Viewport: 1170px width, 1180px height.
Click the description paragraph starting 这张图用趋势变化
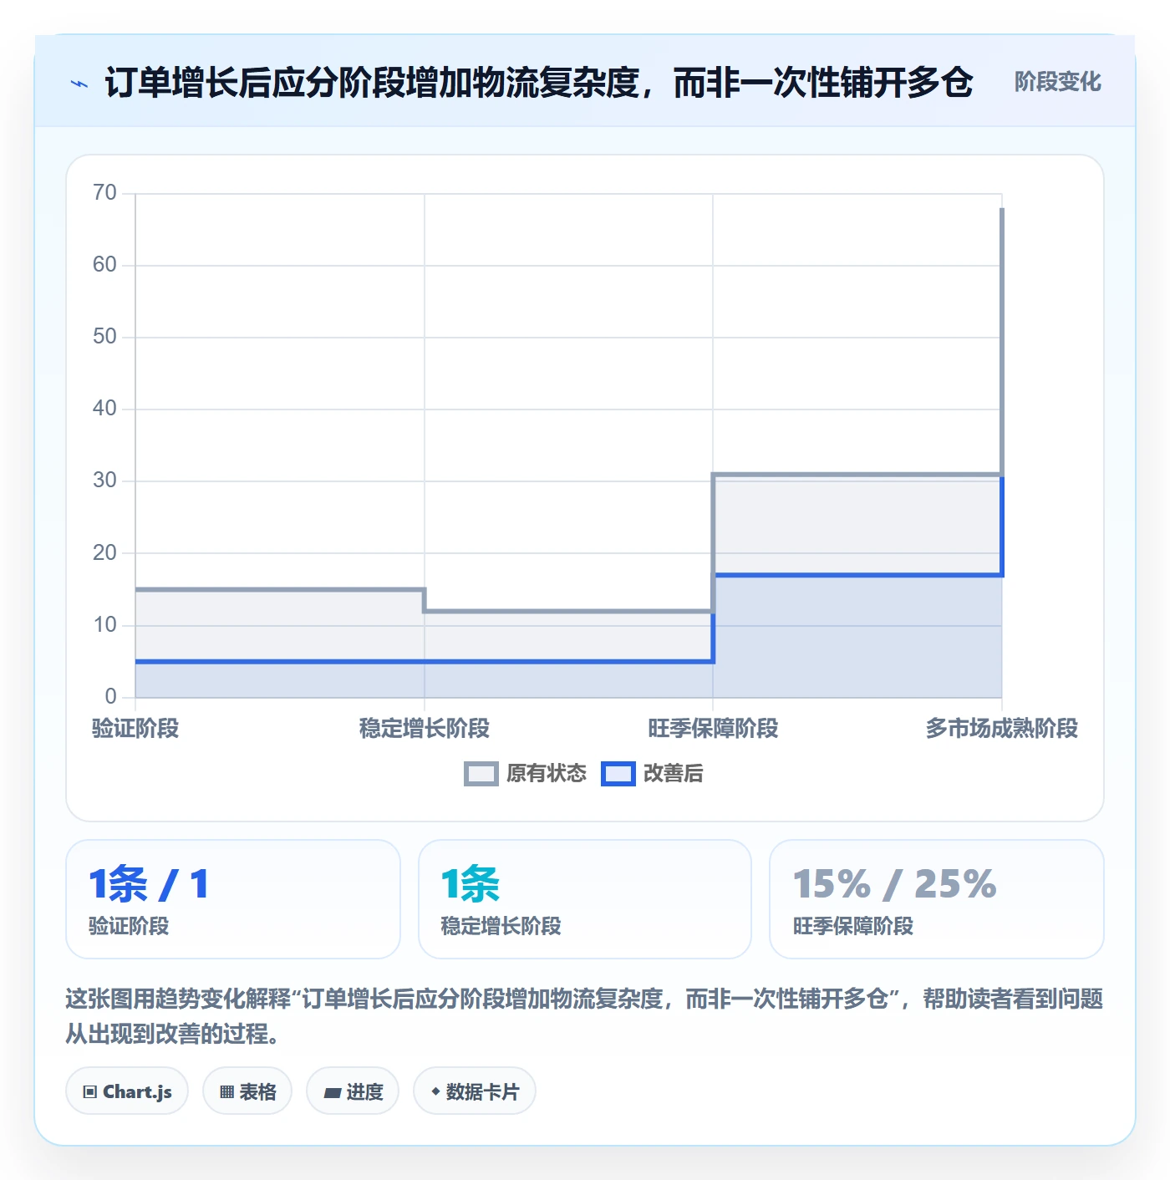point(585,1016)
